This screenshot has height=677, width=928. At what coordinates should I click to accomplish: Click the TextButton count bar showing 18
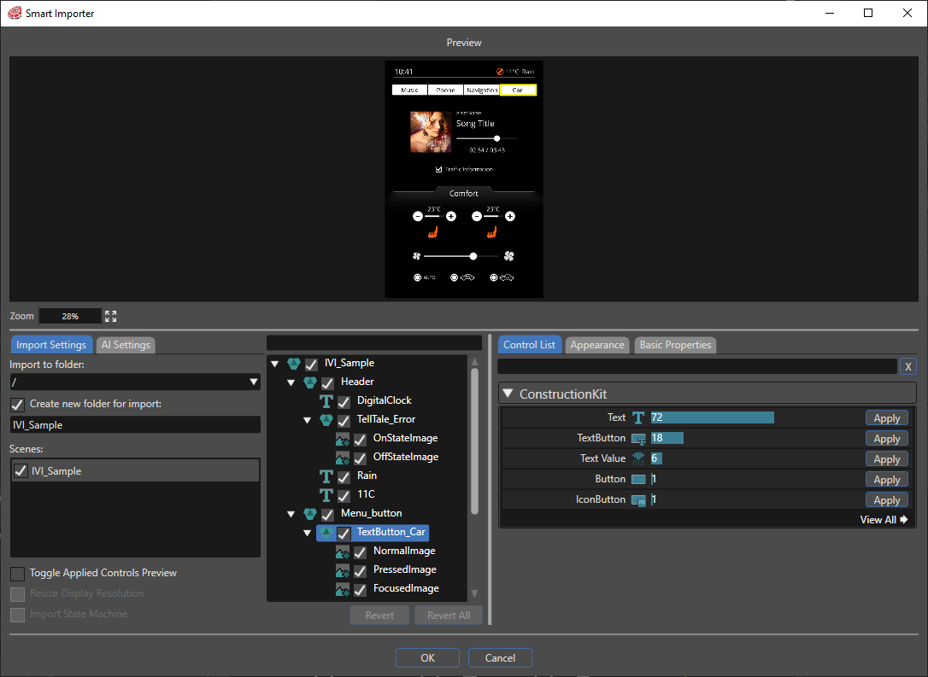pos(667,438)
